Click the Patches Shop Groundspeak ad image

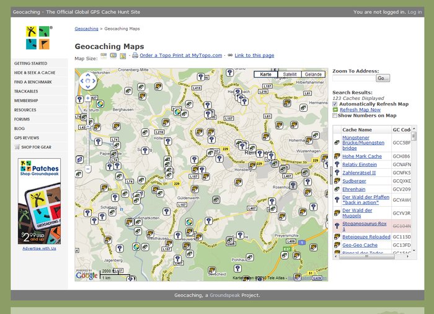[x=39, y=201]
